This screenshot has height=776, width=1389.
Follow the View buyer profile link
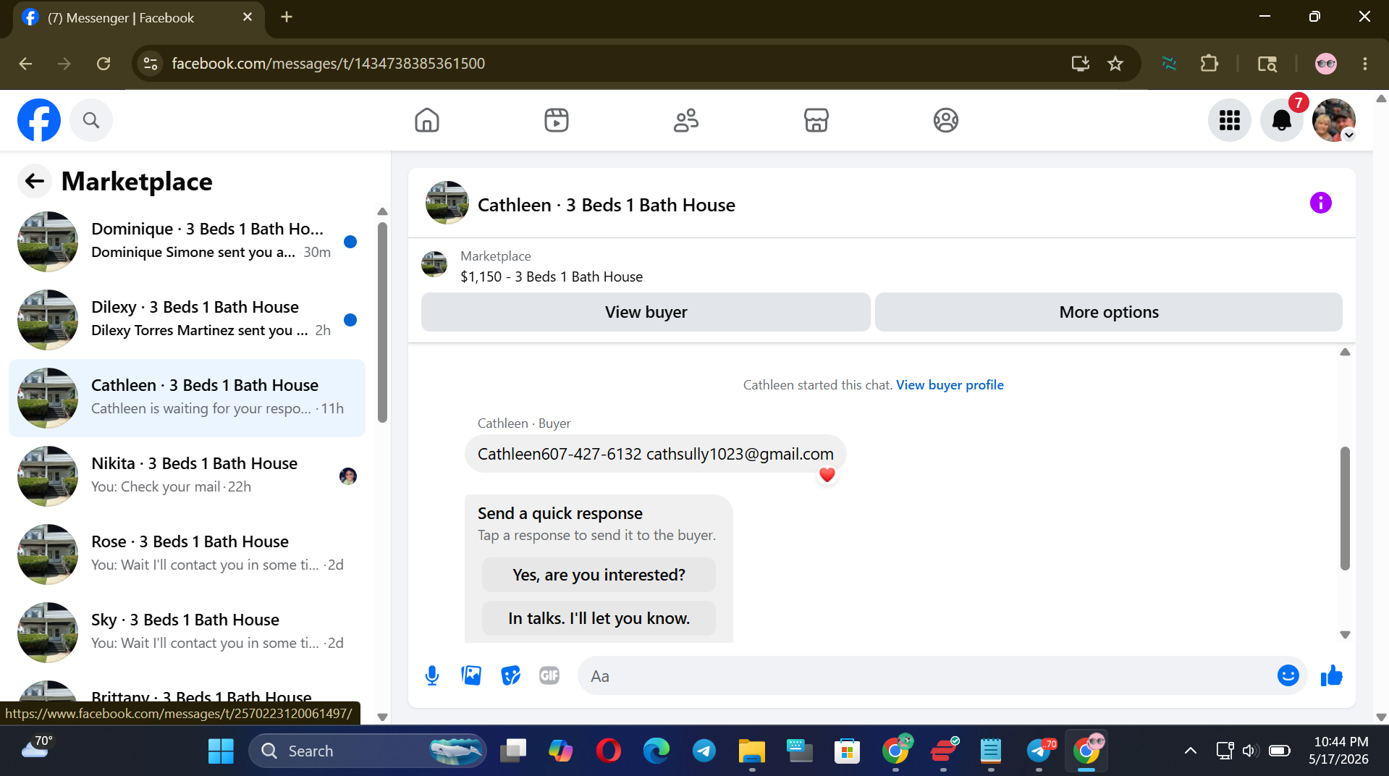pyautogui.click(x=950, y=385)
